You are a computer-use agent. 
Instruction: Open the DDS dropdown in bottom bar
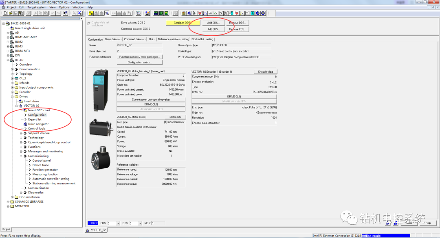(140, 223)
